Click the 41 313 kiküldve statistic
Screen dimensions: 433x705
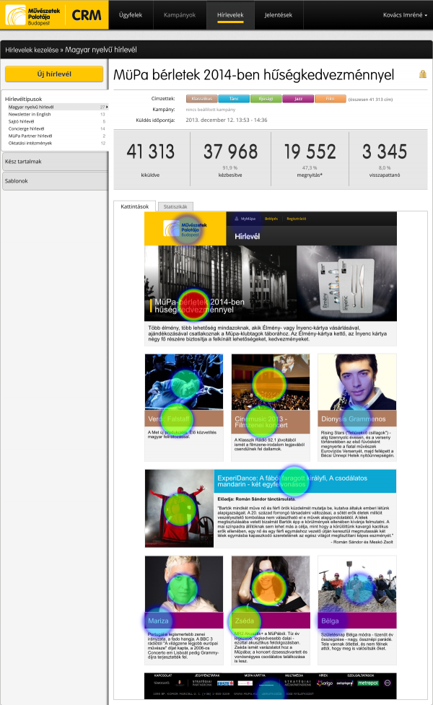pos(151,159)
